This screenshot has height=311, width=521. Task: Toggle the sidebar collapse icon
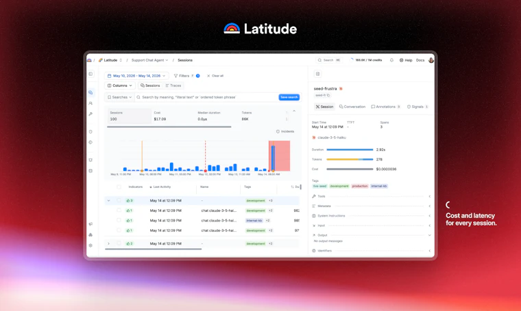(x=90, y=74)
